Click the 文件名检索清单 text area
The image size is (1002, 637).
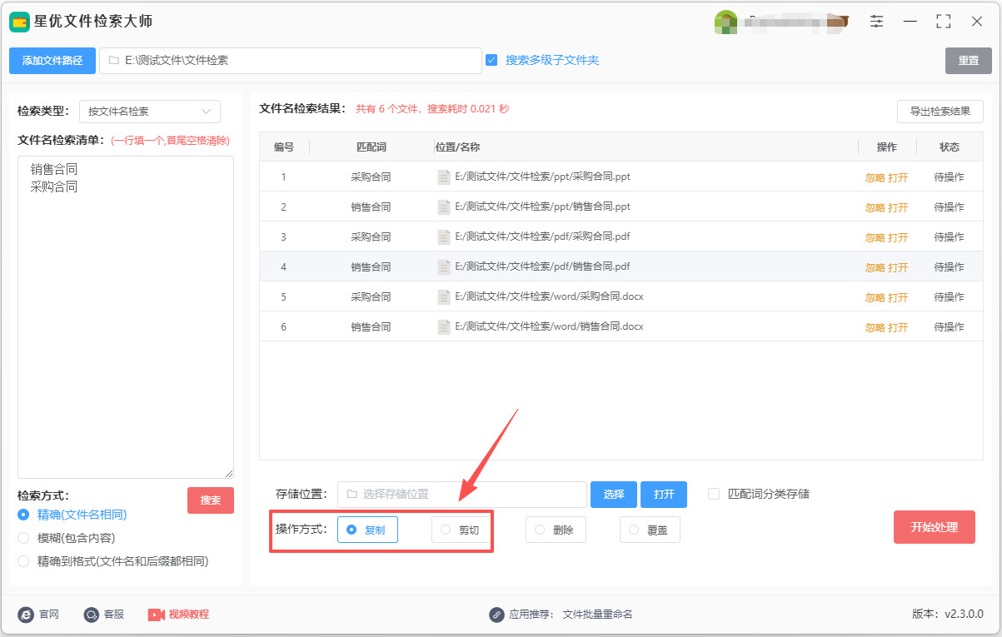coord(126,317)
